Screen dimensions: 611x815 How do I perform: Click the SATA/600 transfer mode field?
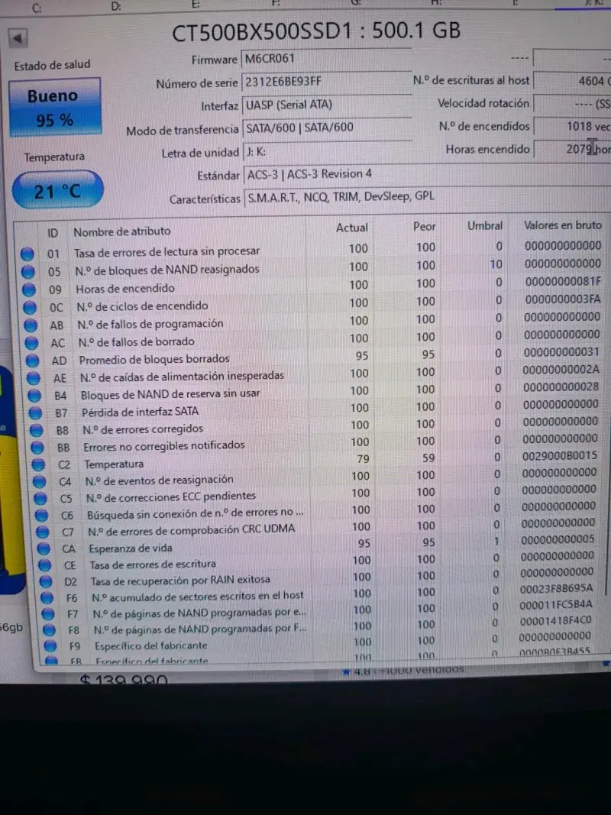coord(327,128)
